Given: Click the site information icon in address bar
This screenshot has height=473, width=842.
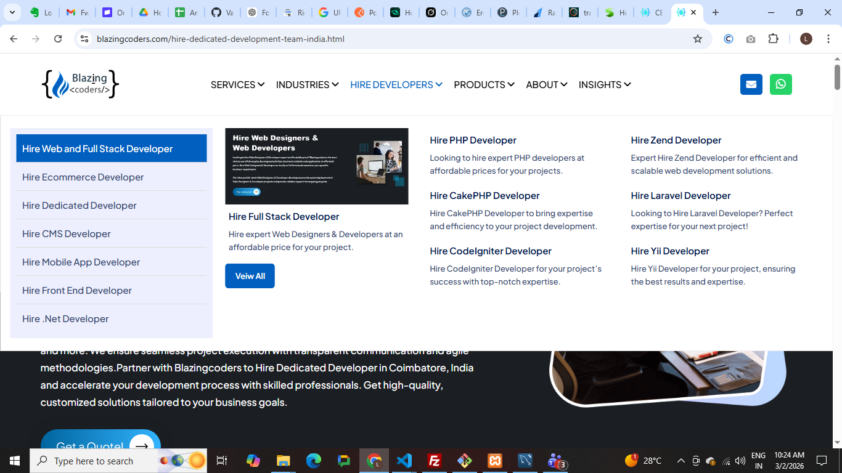Looking at the screenshot, I should click(84, 39).
